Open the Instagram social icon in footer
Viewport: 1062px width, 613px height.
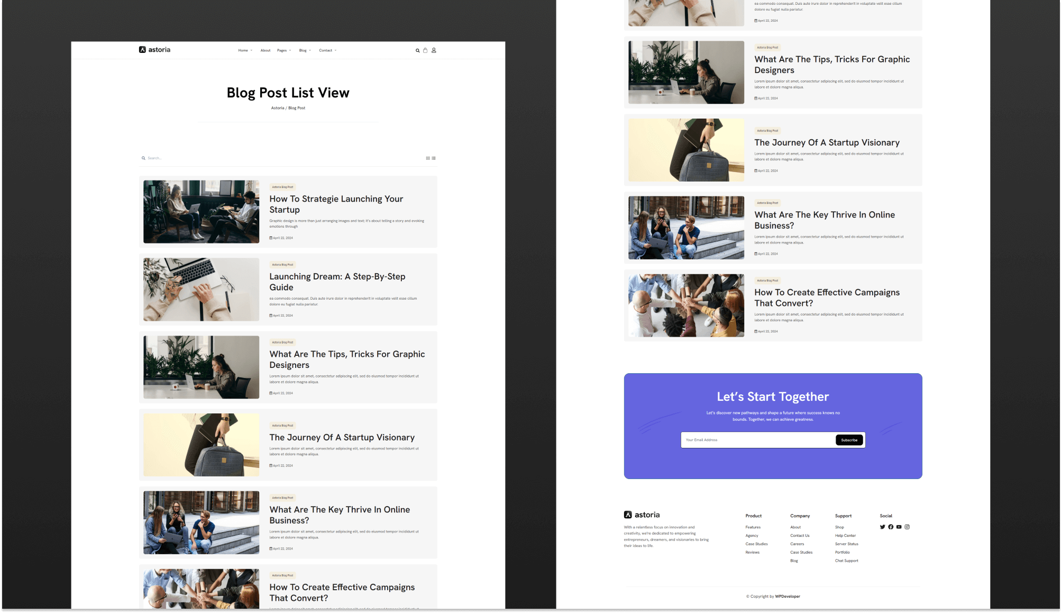coord(907,527)
